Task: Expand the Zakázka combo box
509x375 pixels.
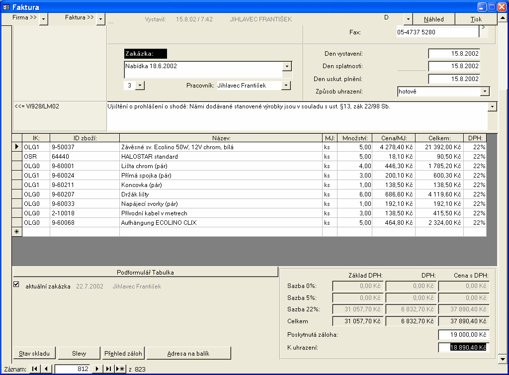Action: click(x=287, y=66)
